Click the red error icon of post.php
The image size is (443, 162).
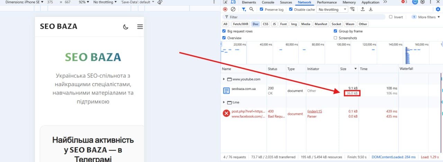click(226, 113)
